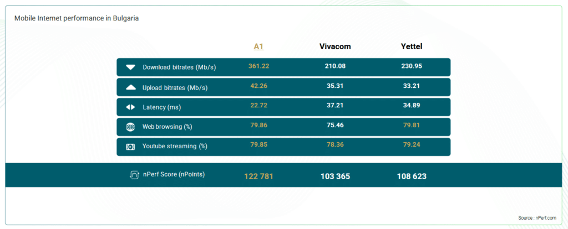Click the Youtube streaming film icon

click(130, 147)
